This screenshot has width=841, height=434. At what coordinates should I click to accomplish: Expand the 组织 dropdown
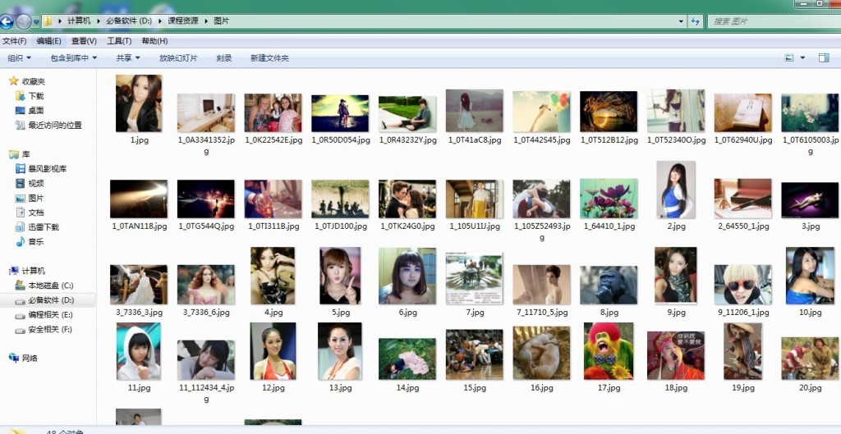[x=20, y=58]
